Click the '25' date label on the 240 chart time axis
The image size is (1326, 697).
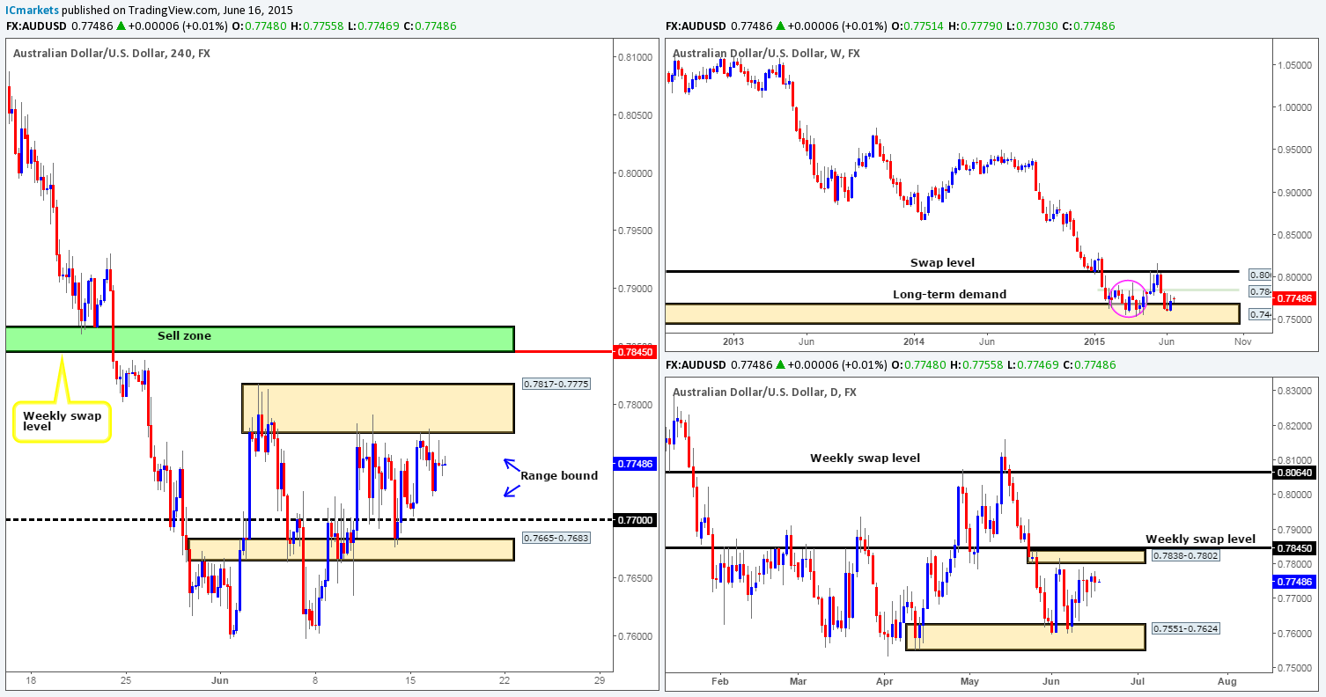click(x=126, y=679)
